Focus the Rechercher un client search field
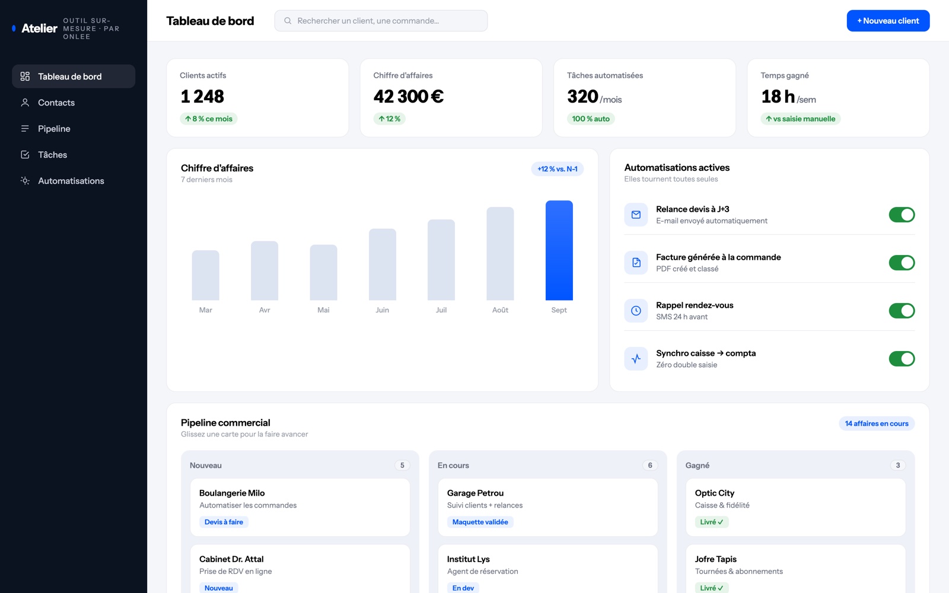 click(381, 21)
